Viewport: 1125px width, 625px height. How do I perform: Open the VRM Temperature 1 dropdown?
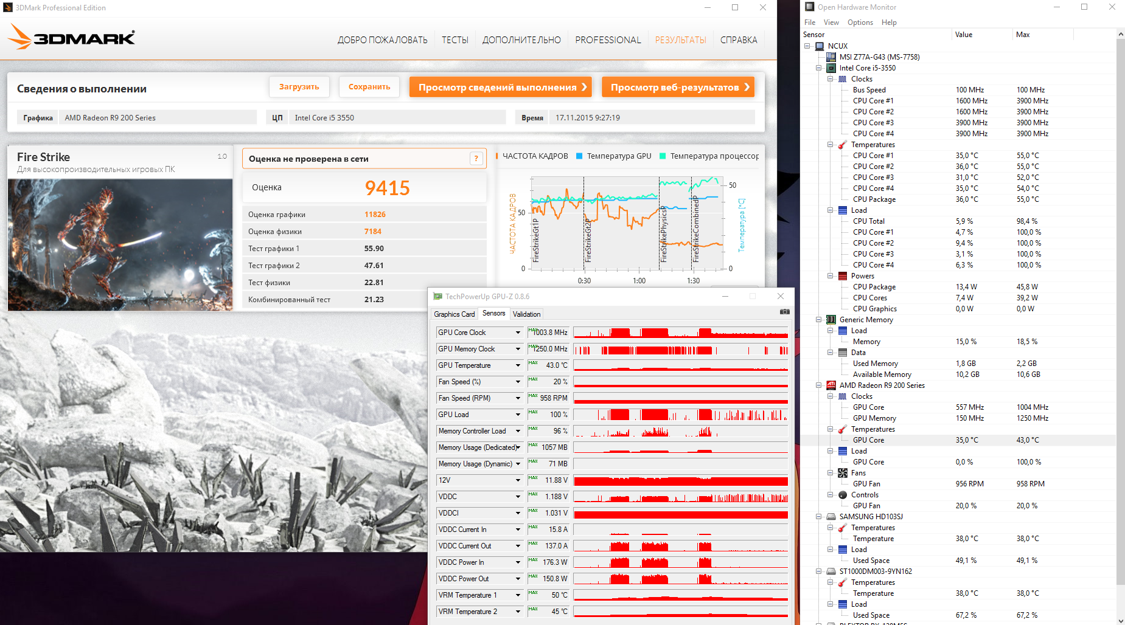(518, 595)
